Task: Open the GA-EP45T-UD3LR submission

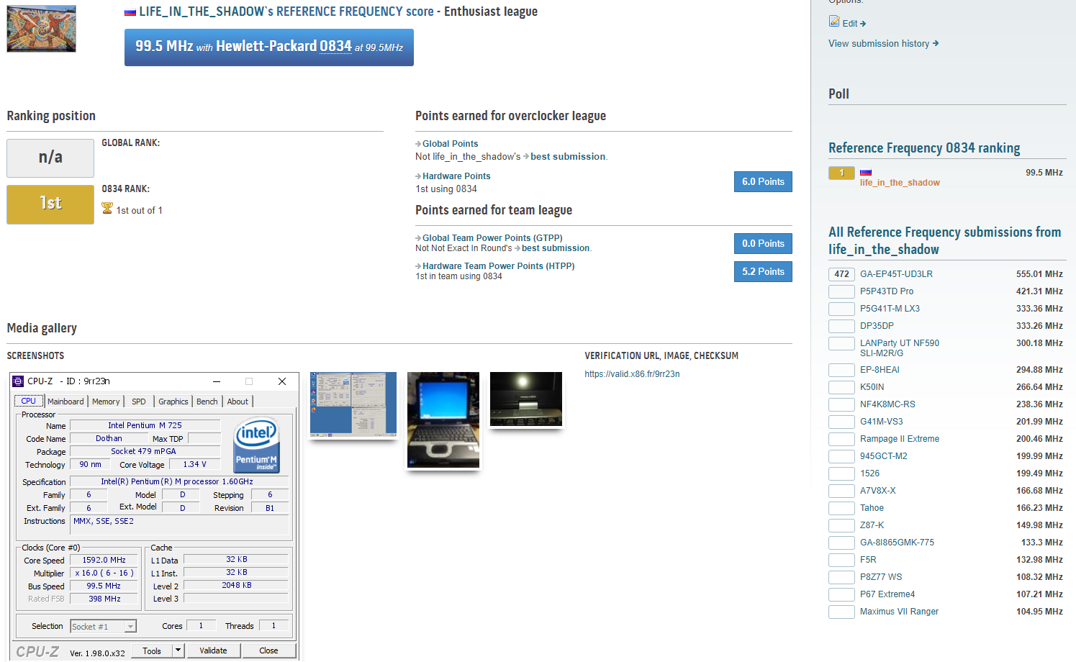Action: pos(896,274)
